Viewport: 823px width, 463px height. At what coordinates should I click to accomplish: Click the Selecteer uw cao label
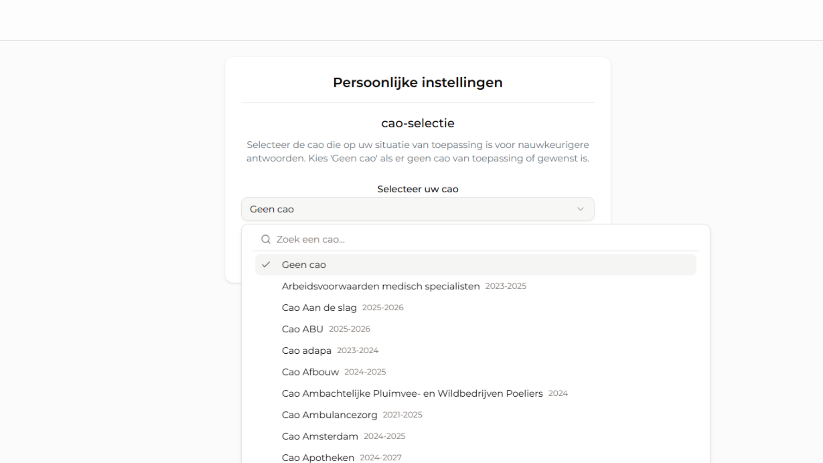[x=418, y=189]
